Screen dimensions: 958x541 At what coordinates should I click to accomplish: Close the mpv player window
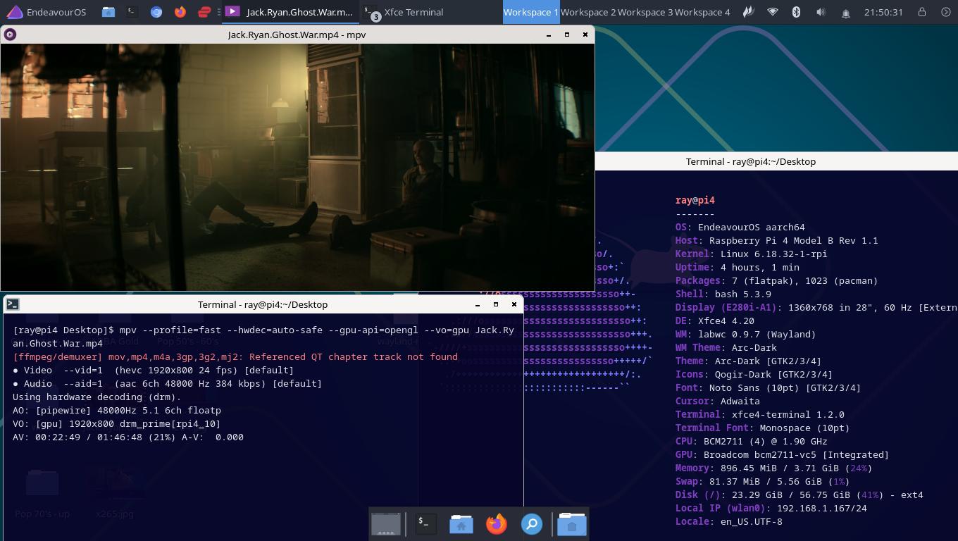coord(585,35)
